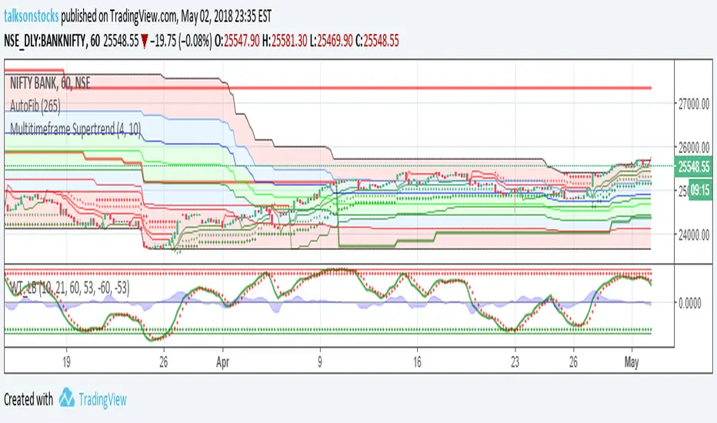Click the high value 25581.30

[x=289, y=42]
